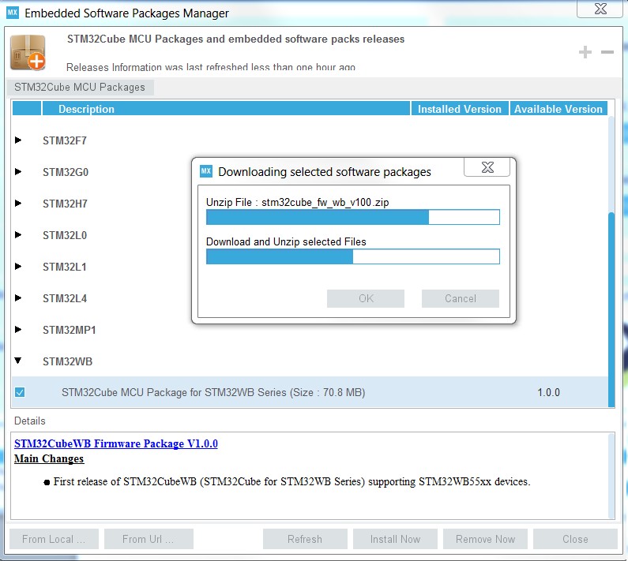The width and height of the screenshot is (628, 561).
Task: Cancel the package download
Action: click(x=461, y=298)
